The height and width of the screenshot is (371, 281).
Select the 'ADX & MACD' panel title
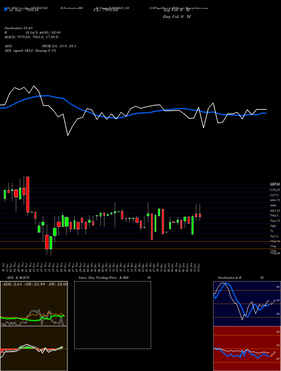(x=18, y=278)
